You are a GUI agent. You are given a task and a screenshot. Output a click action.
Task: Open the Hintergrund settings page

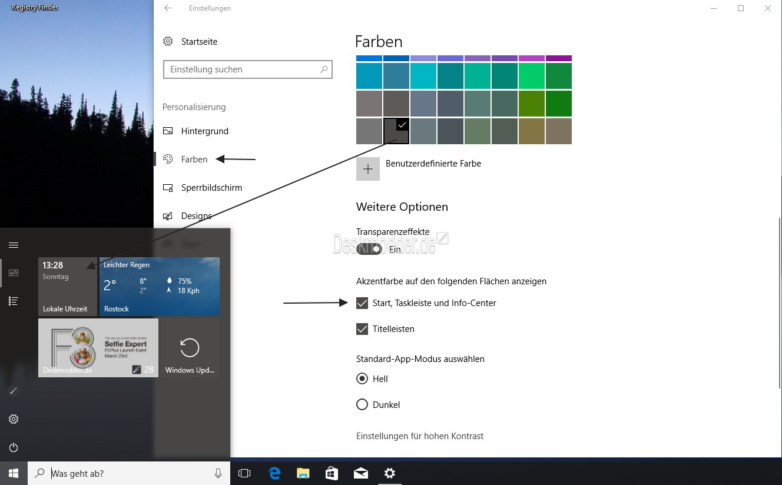205,131
